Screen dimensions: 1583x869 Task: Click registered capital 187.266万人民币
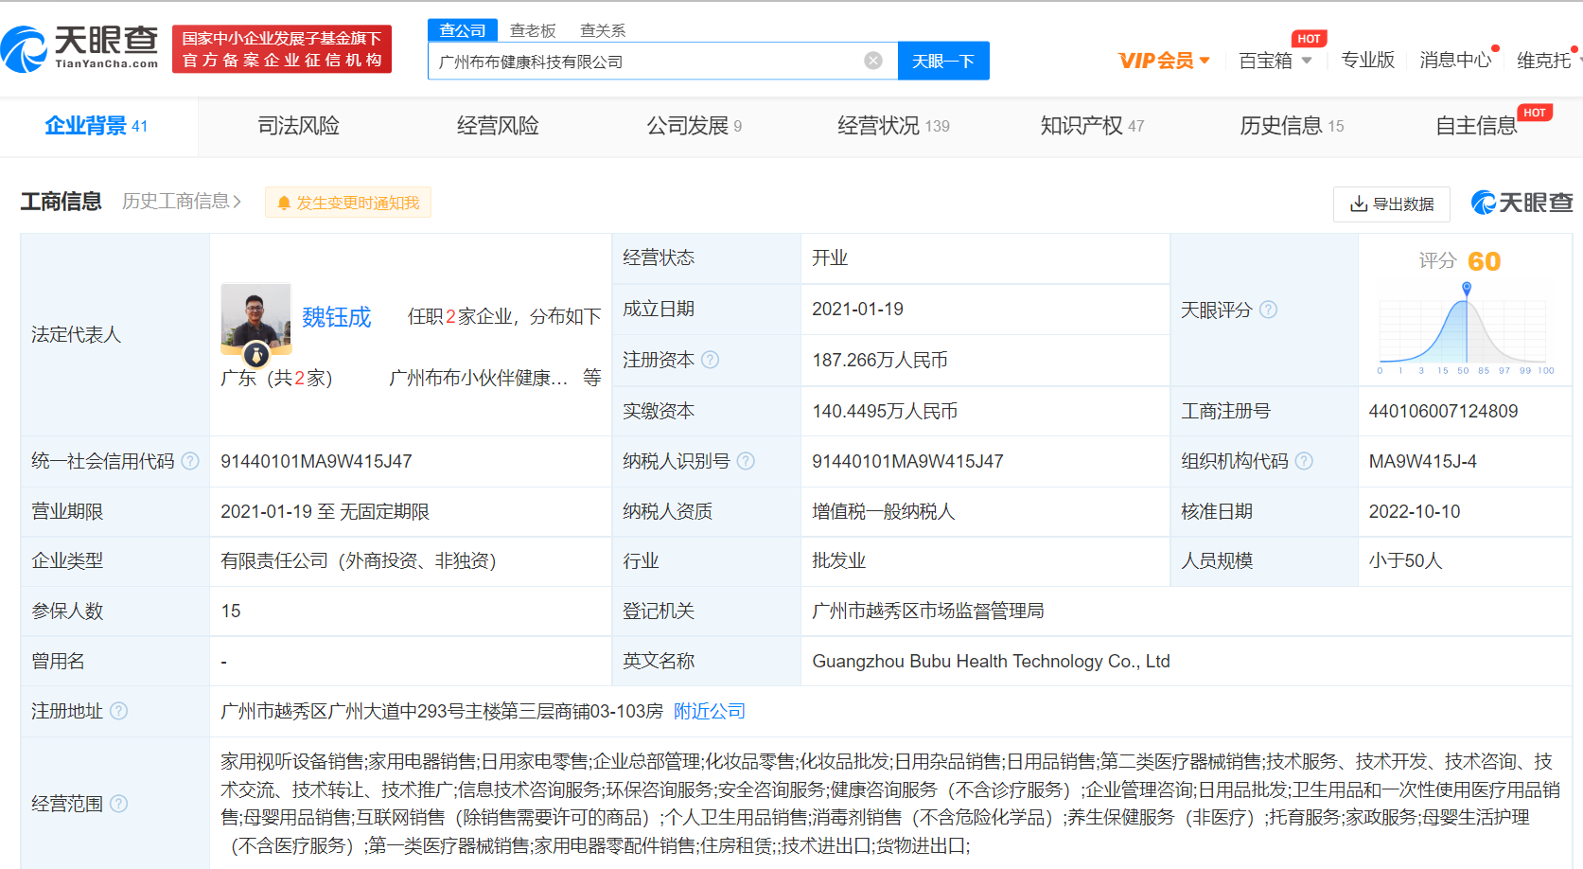pos(880,360)
